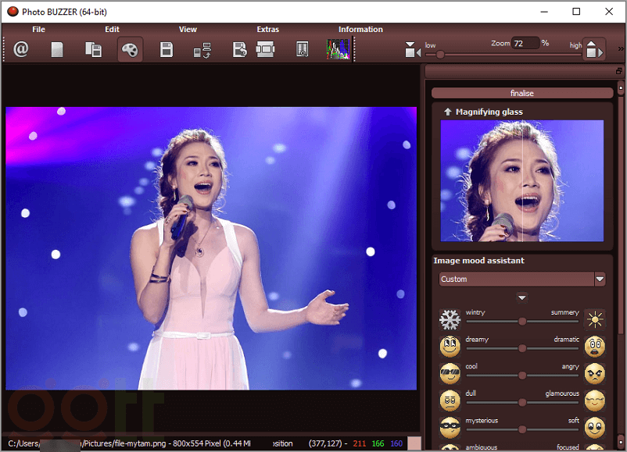Click the Zoom percentage input field
This screenshot has height=452, width=627.
[524, 43]
